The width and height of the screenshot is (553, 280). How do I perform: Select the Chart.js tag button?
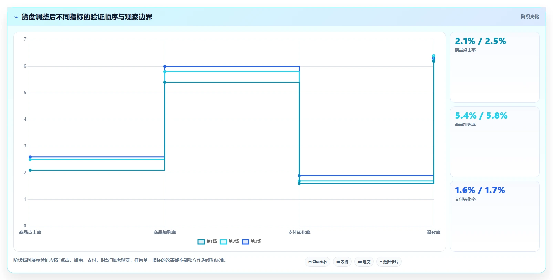[x=317, y=262]
